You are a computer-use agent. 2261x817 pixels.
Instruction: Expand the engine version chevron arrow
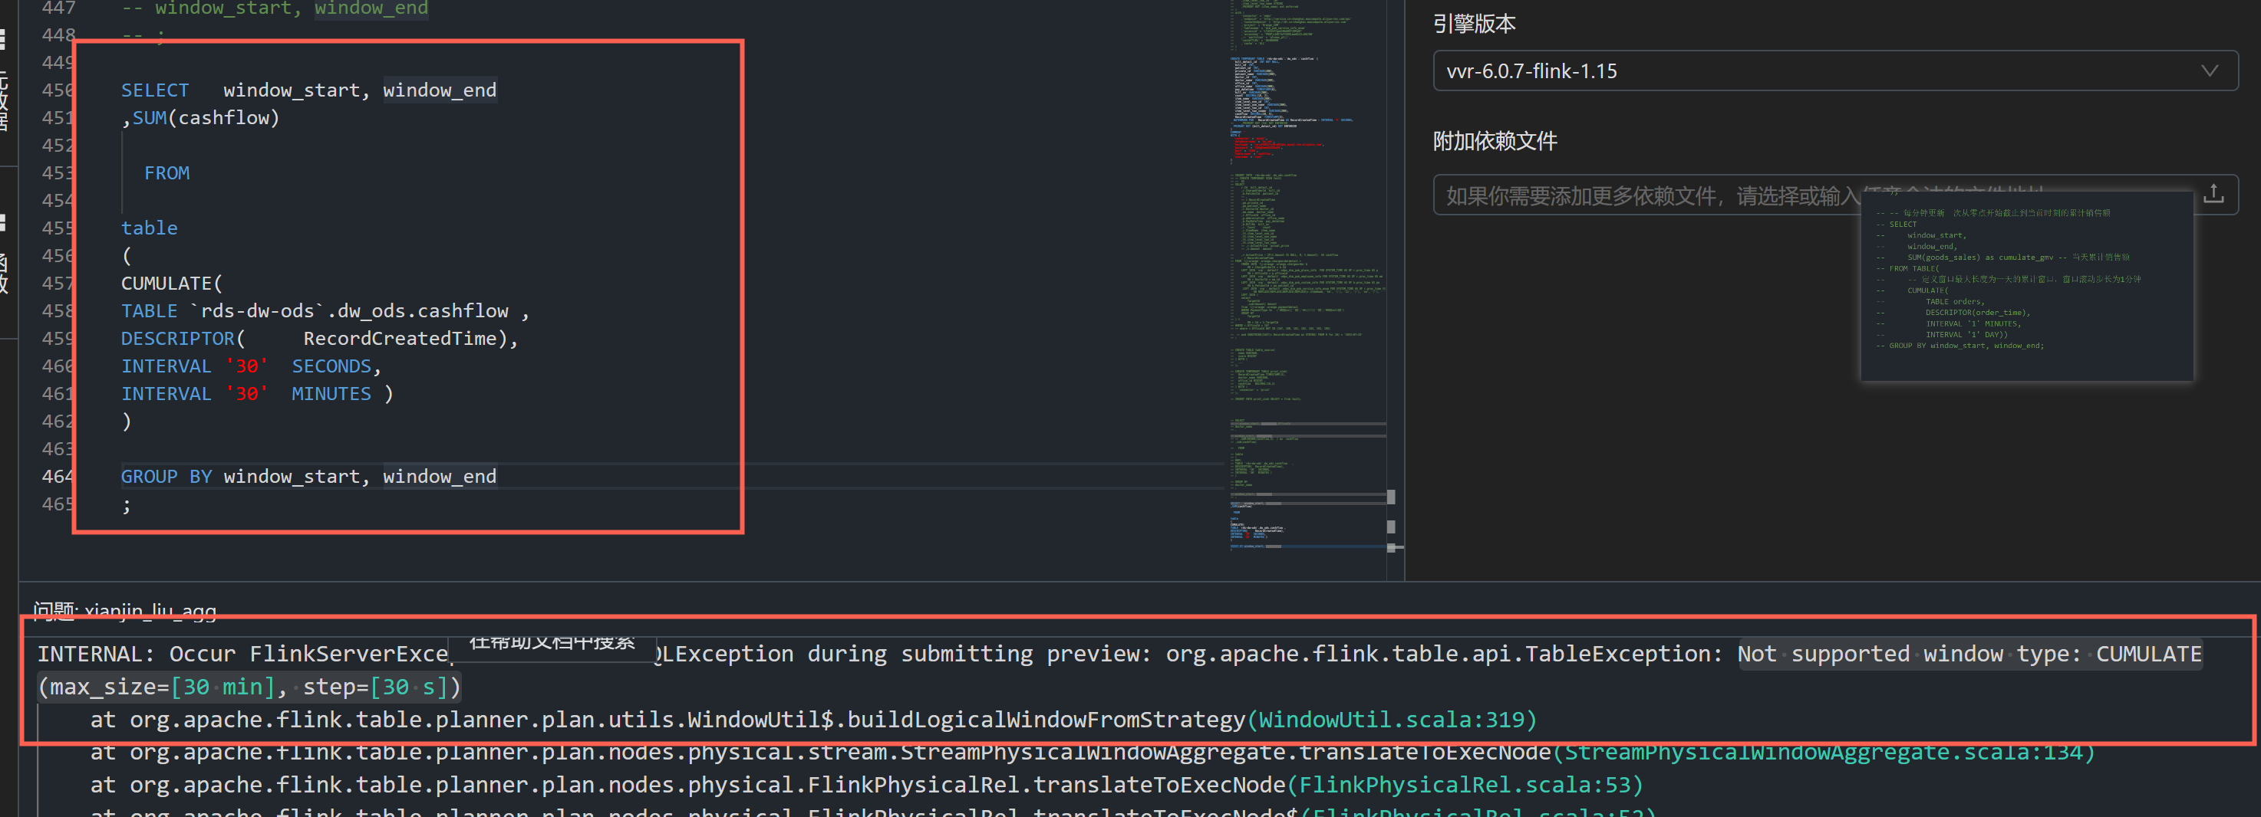[x=2210, y=71]
